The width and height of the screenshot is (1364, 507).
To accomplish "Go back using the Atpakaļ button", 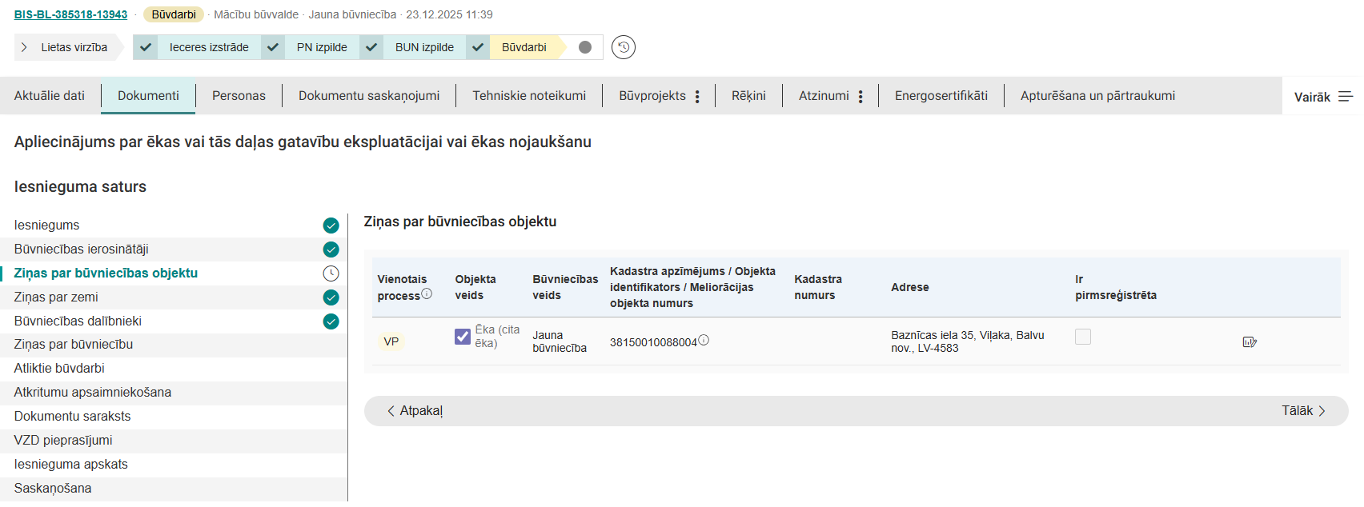I will click(415, 411).
